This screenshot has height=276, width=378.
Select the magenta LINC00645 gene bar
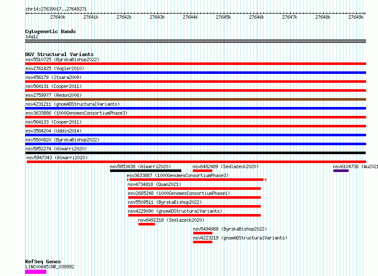tap(36, 272)
